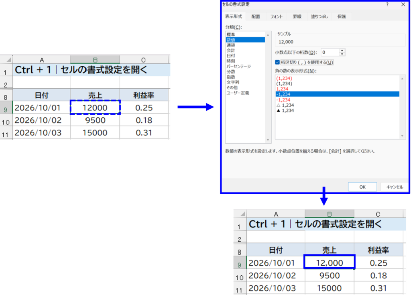Click negative format list scroll down arrow
The image size is (411, 295).
[402, 136]
